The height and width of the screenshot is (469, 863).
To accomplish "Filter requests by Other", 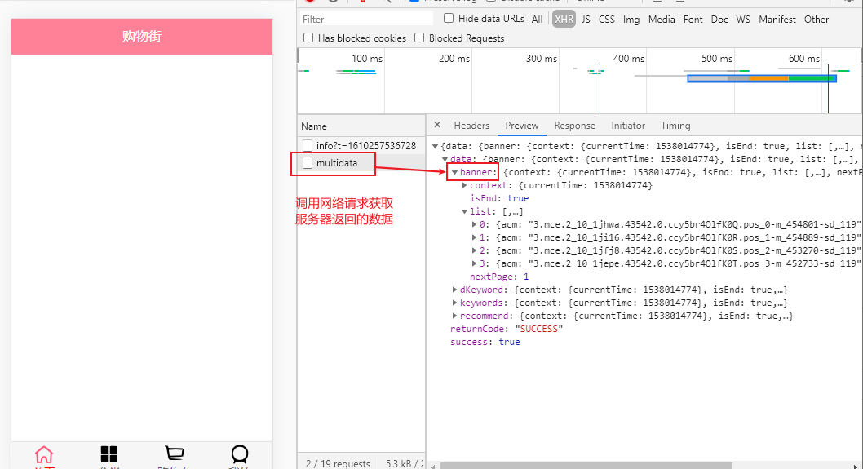I will click(817, 20).
